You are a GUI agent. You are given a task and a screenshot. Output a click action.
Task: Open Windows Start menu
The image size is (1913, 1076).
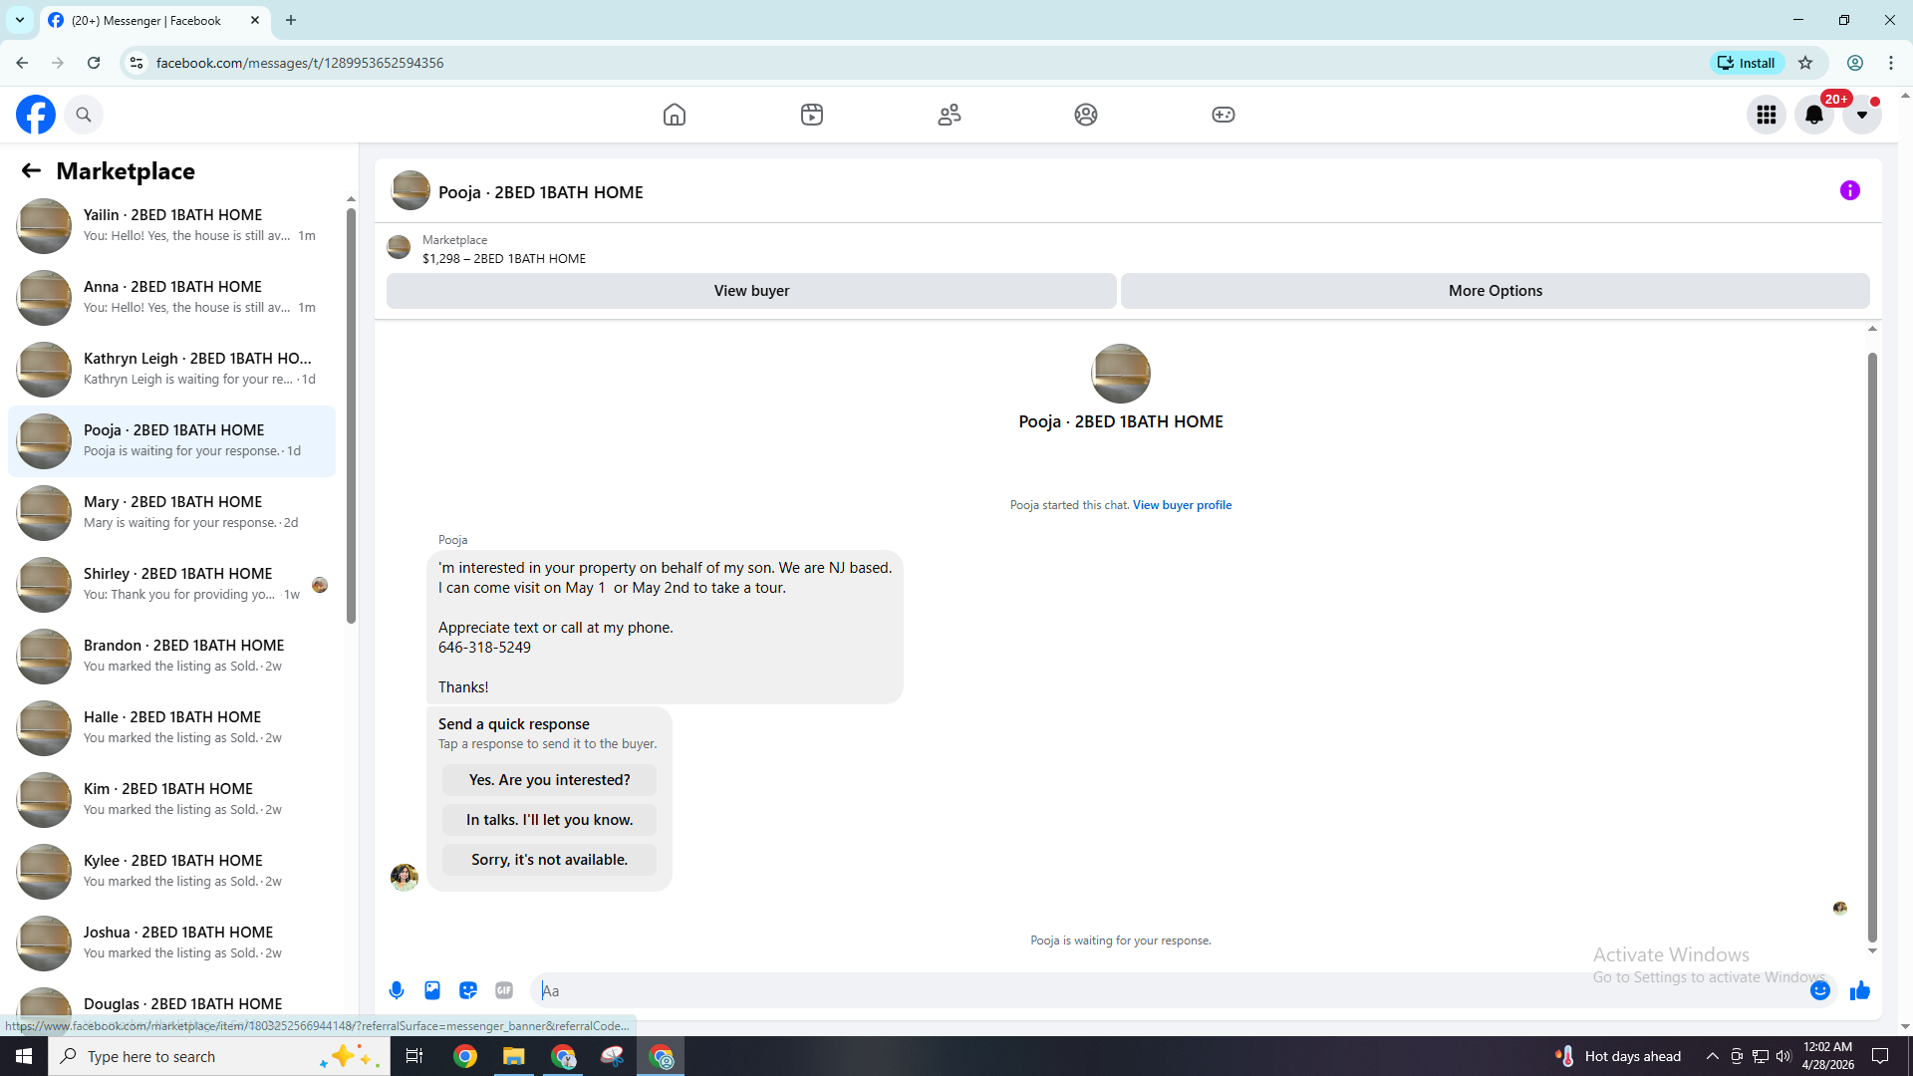[x=24, y=1056]
